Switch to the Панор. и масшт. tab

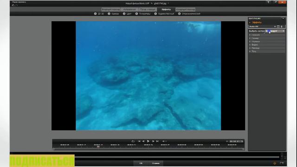pyautogui.click(x=148, y=9)
